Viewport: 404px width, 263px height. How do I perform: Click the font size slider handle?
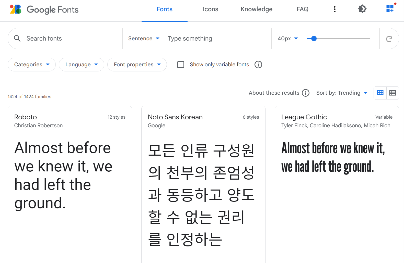point(314,39)
